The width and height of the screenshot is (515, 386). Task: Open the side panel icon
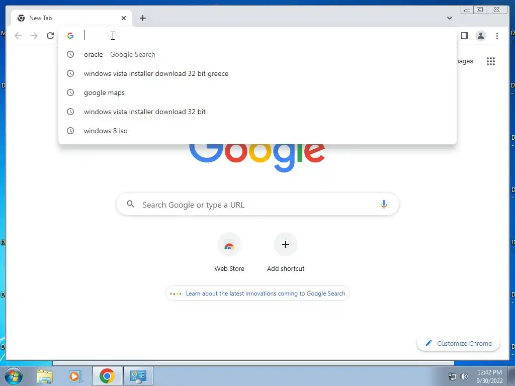coord(464,36)
